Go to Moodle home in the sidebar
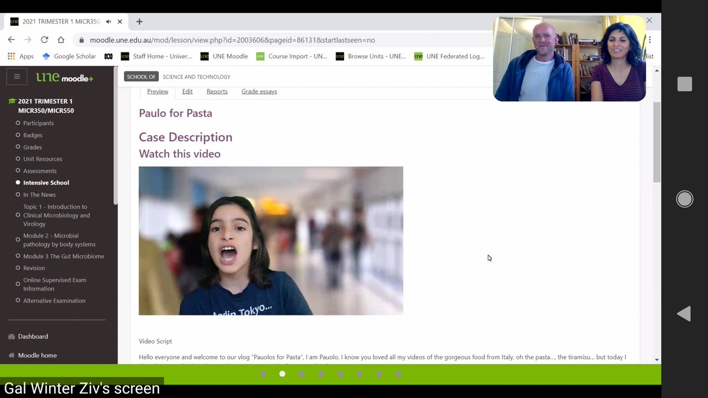Screen dimensions: 708x398 37,356
